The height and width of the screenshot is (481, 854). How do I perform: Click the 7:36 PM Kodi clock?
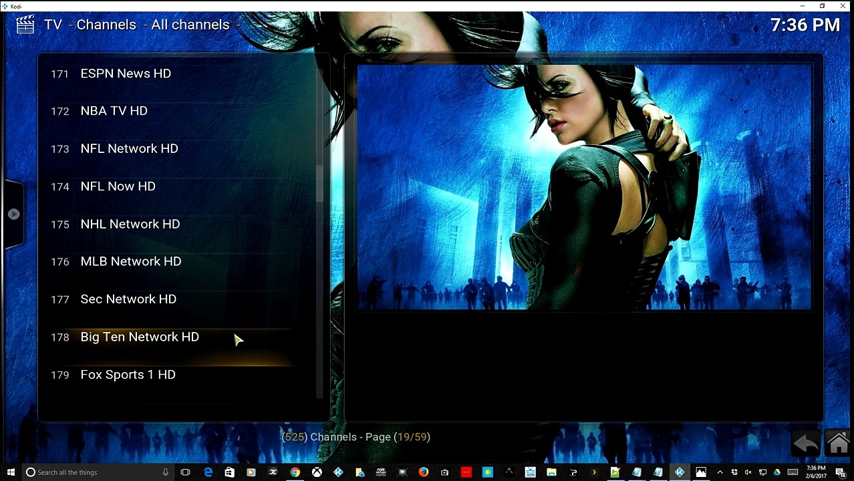point(805,25)
